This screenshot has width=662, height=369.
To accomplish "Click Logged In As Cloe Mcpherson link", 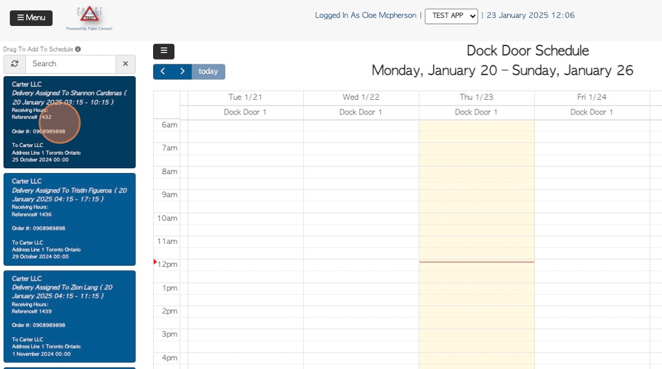I will [x=366, y=15].
